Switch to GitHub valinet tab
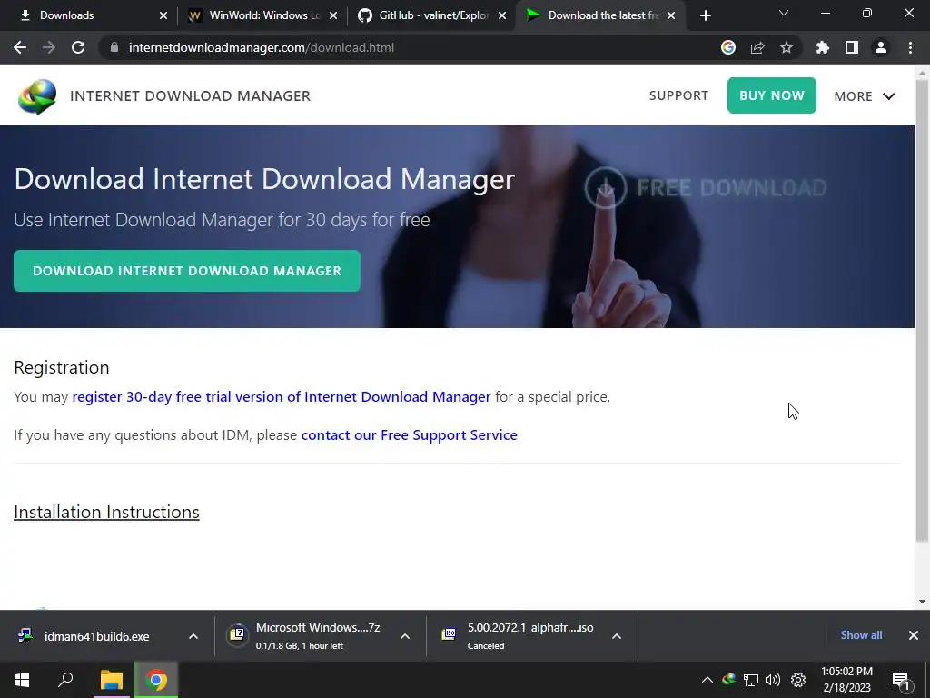Viewport: 930px width, 698px height. click(x=431, y=15)
